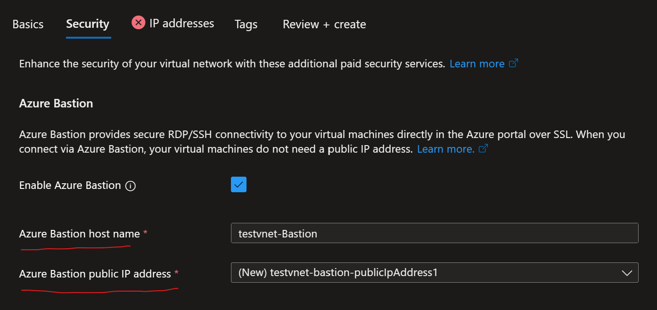The image size is (657, 310).
Task: Click the external link icon in Bastion description
Action: 483,148
